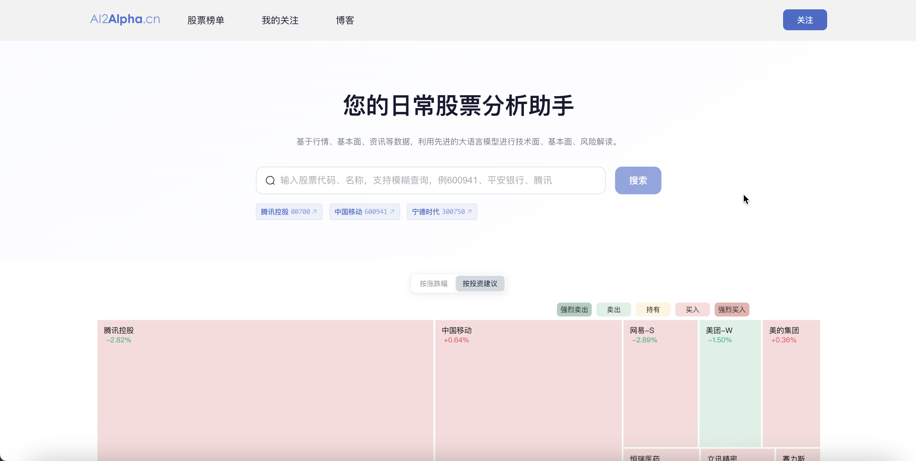Open the 宁德时代 300750 quick link
Viewport: 916px width, 461px height.
click(x=442, y=212)
